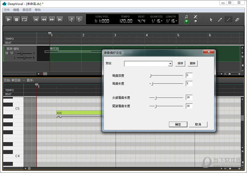247x173 pixels.
Task: Click the set loop end marker icon
Action: 79,19
